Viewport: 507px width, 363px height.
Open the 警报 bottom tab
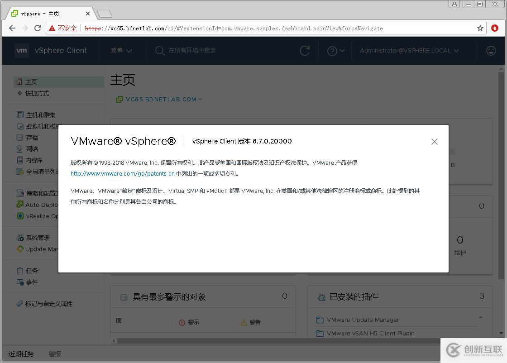pos(55,354)
